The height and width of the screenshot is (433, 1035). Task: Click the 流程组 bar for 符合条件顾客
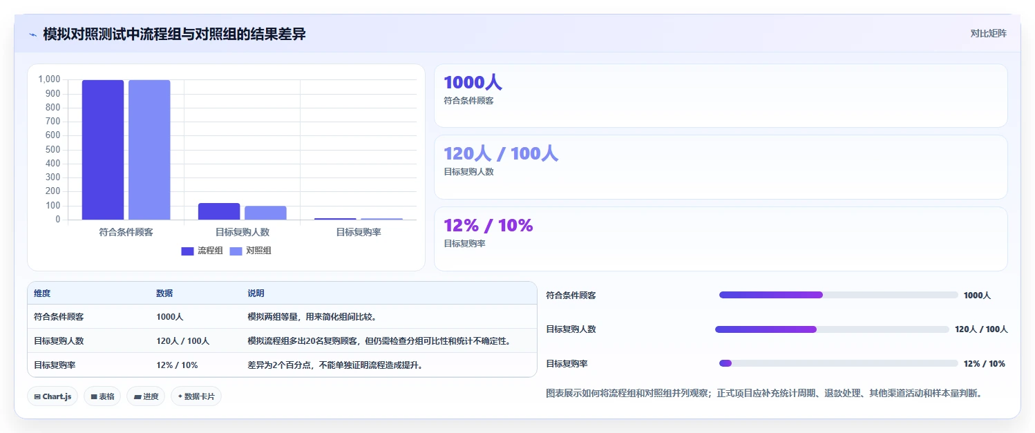click(x=103, y=150)
